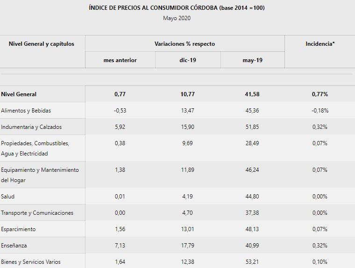The height and width of the screenshot is (268, 355).
Task: Select the 'Bienes y Servicios Varios' label
Action: (31, 261)
